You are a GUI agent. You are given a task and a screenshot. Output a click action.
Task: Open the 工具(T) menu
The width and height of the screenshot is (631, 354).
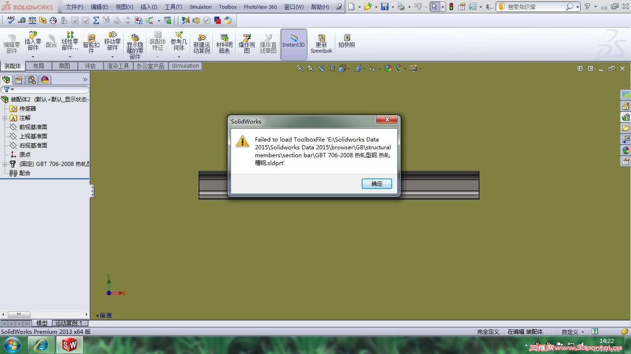pos(173,7)
